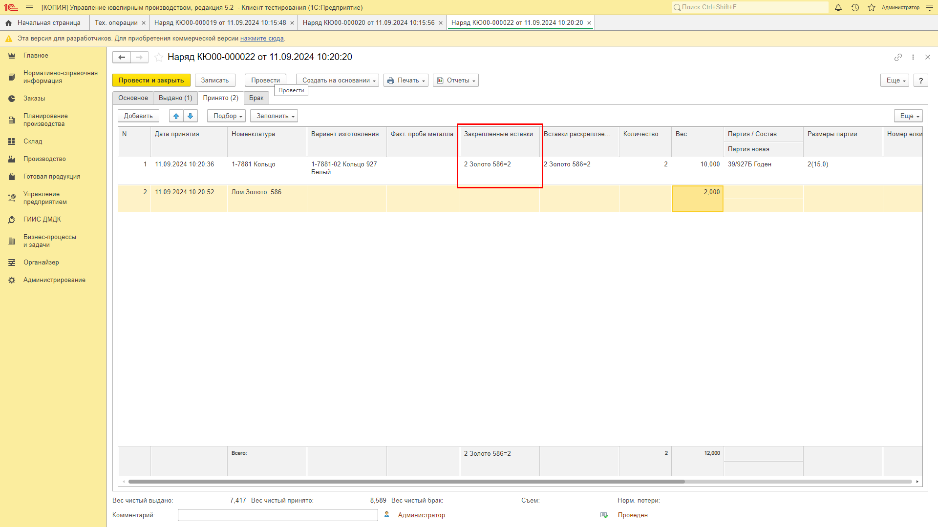Open Склад section
The width and height of the screenshot is (938, 527).
click(33, 142)
